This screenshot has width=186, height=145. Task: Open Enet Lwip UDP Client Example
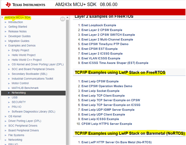(x=103, y=114)
